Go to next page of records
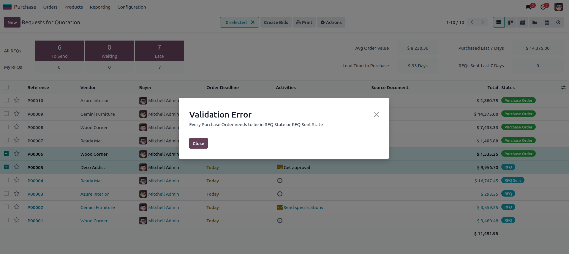Screen dimensions: 569x254 point(483,22)
